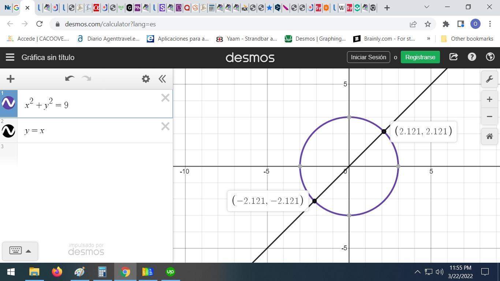Click the add item plus button
Viewport: 500px width, 281px height.
[11, 79]
